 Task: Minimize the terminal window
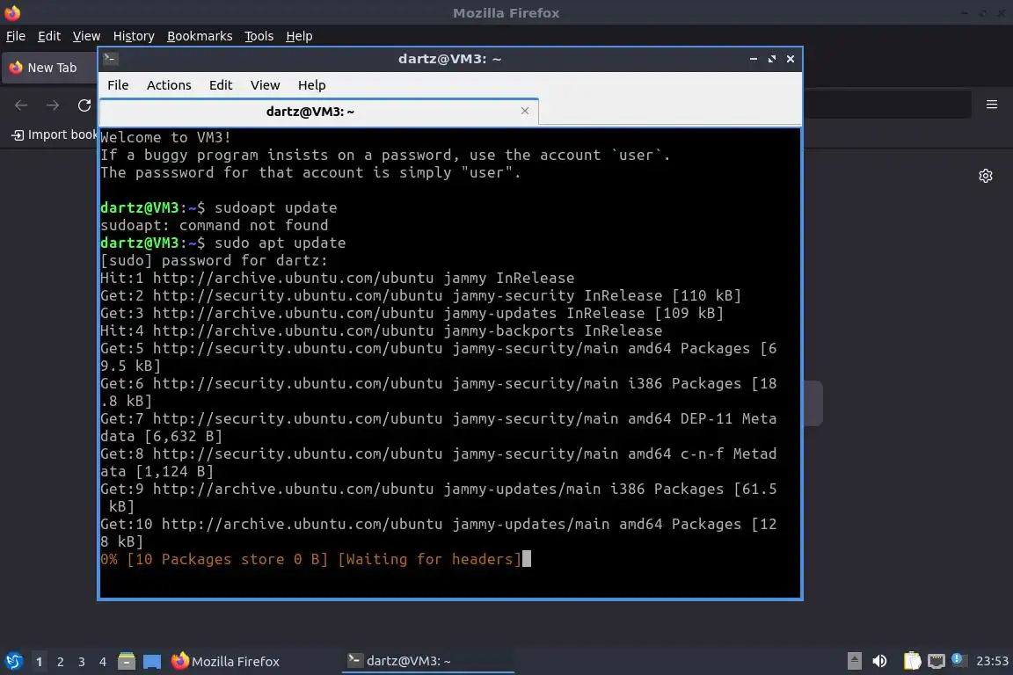coord(754,59)
